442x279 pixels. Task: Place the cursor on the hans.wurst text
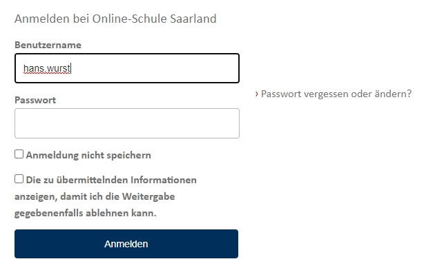point(47,68)
